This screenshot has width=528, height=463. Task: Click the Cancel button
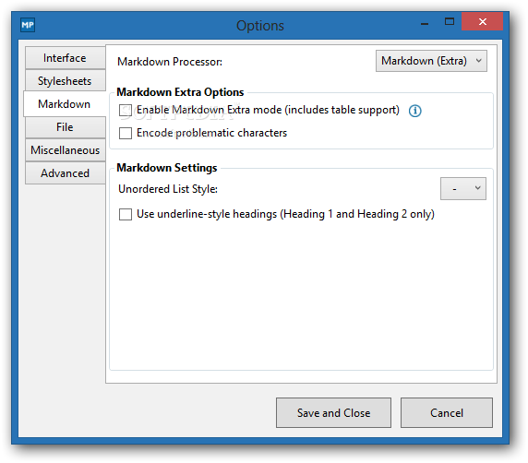pyautogui.click(x=447, y=413)
